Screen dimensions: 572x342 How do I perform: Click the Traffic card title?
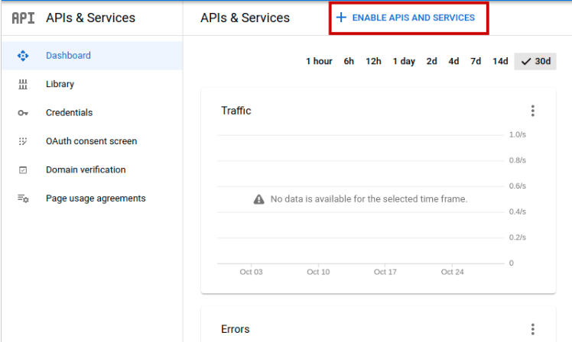point(236,111)
